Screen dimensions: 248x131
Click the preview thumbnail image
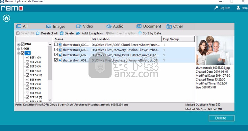[215, 50]
